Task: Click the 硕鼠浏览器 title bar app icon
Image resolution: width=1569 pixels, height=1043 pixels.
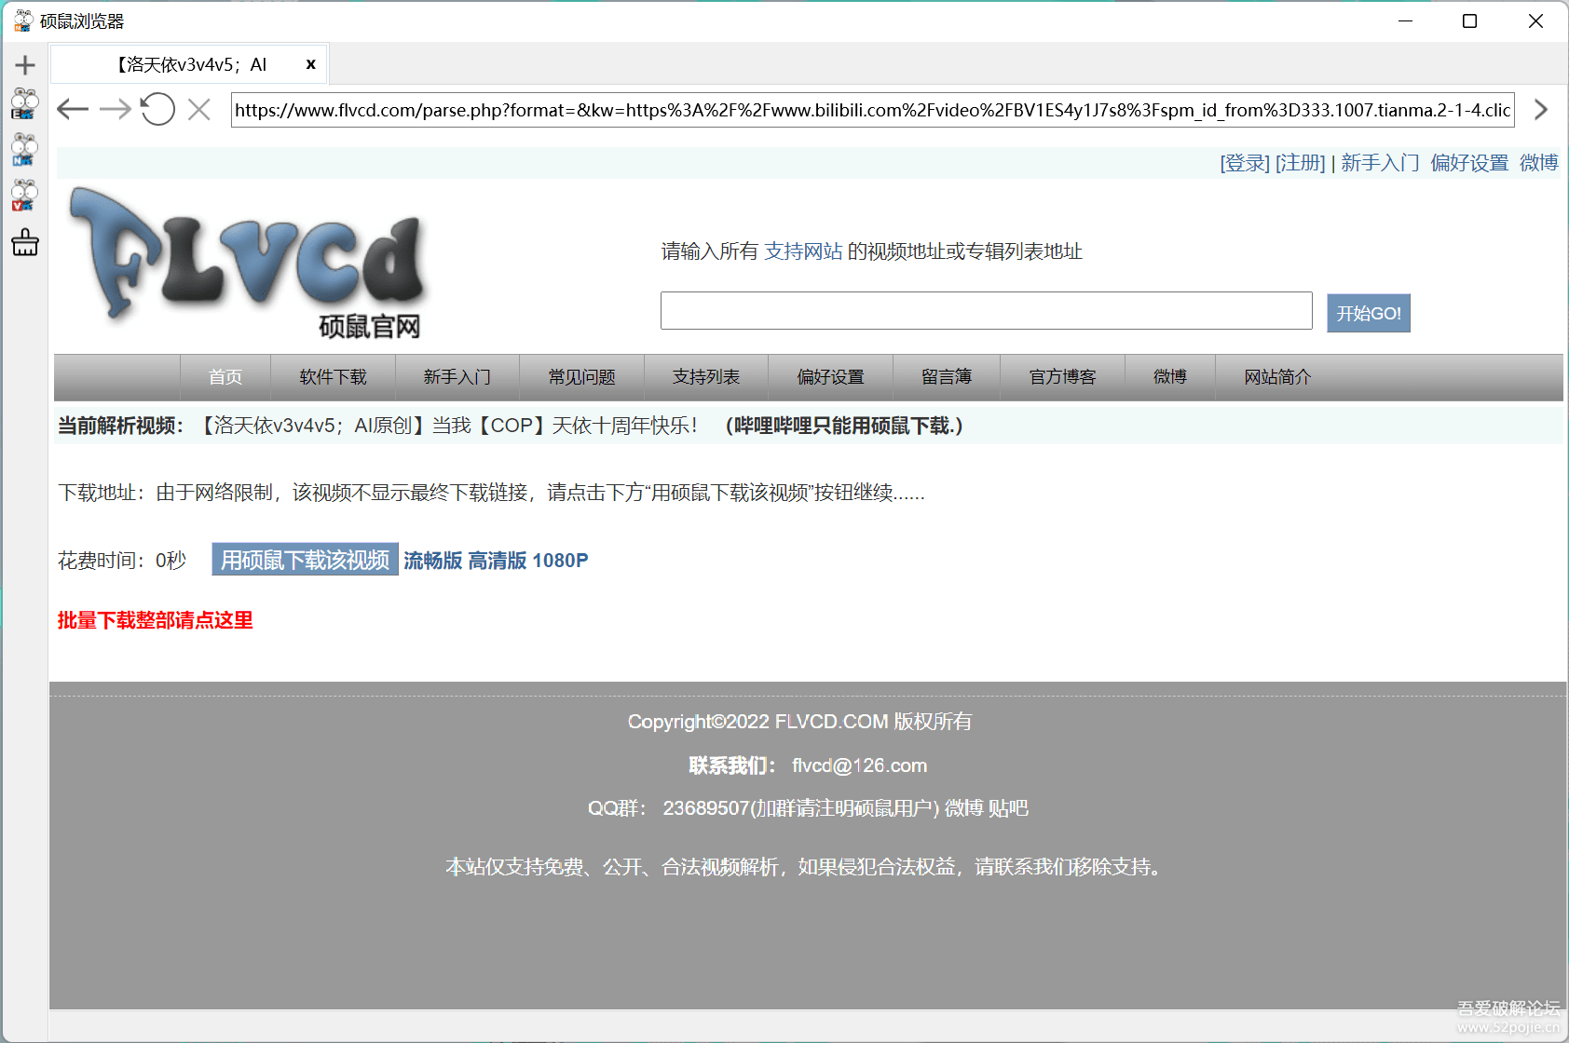Action: [x=23, y=20]
